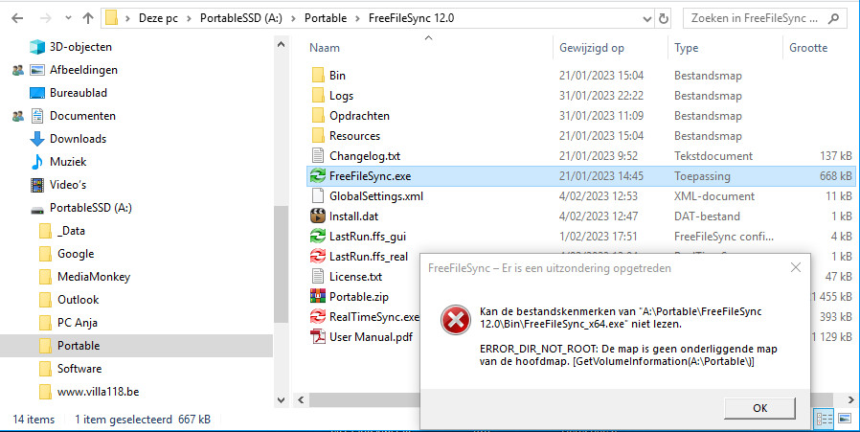Select MediaMonkey folder in tree
860x432 pixels.
click(x=94, y=277)
